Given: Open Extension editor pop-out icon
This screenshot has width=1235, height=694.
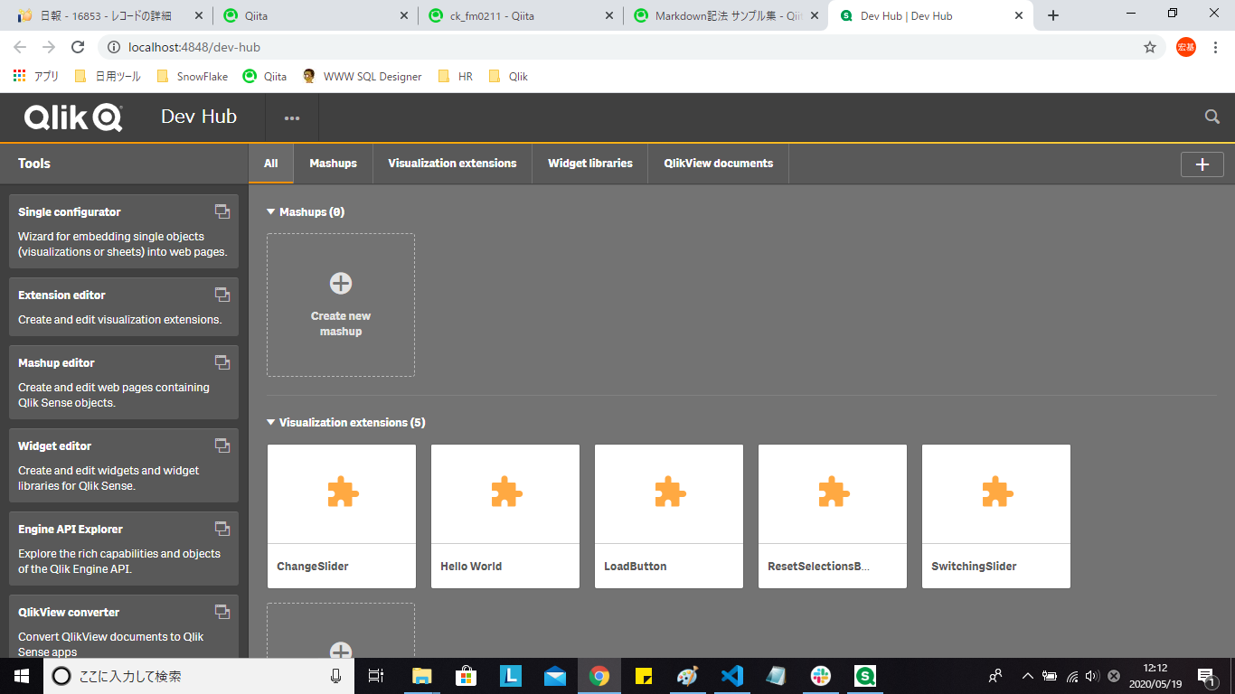Looking at the screenshot, I should [222, 295].
